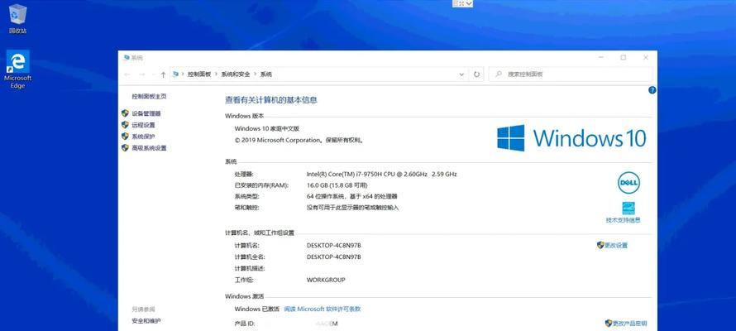Click the computer icon in the address bar

[x=175, y=74]
